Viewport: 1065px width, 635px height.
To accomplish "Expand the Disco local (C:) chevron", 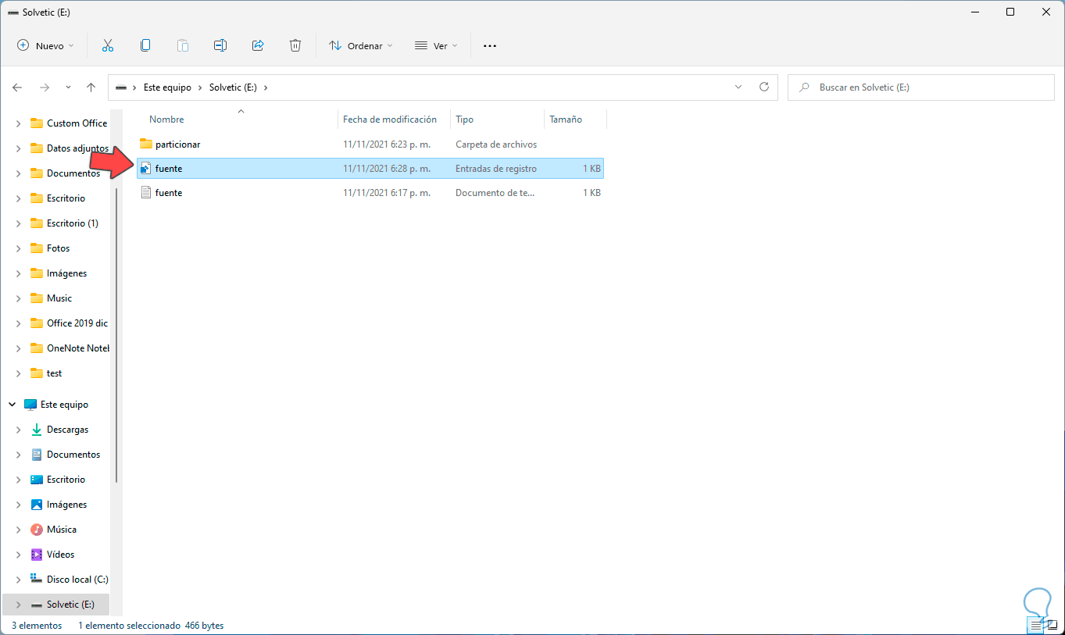I will coord(18,580).
